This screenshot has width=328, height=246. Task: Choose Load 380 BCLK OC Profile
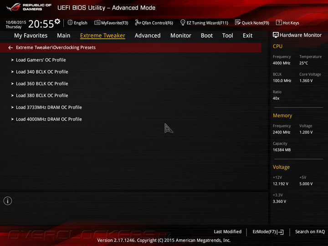pos(42,95)
